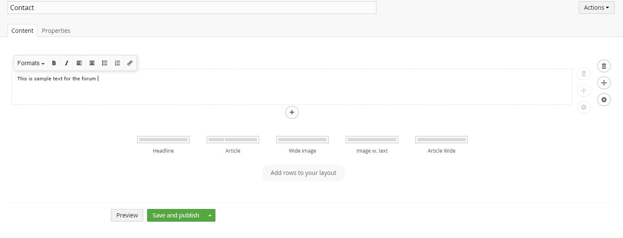Expand the Save and publish arrow menu
Image resolution: width=623 pixels, height=238 pixels.
pos(210,215)
